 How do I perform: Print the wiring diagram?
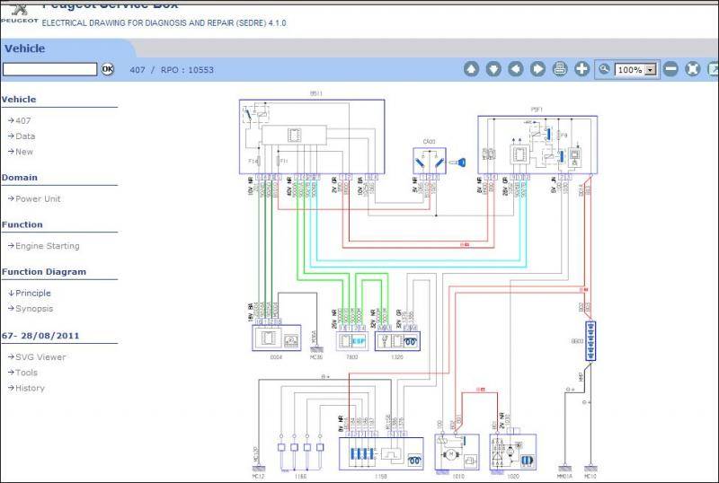click(x=560, y=69)
